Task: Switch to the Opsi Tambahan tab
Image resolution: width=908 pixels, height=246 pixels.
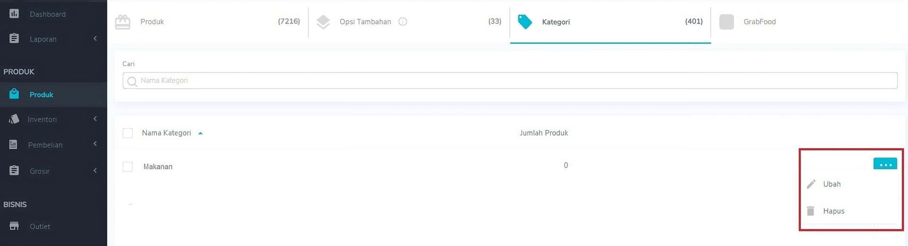Action: pos(409,22)
